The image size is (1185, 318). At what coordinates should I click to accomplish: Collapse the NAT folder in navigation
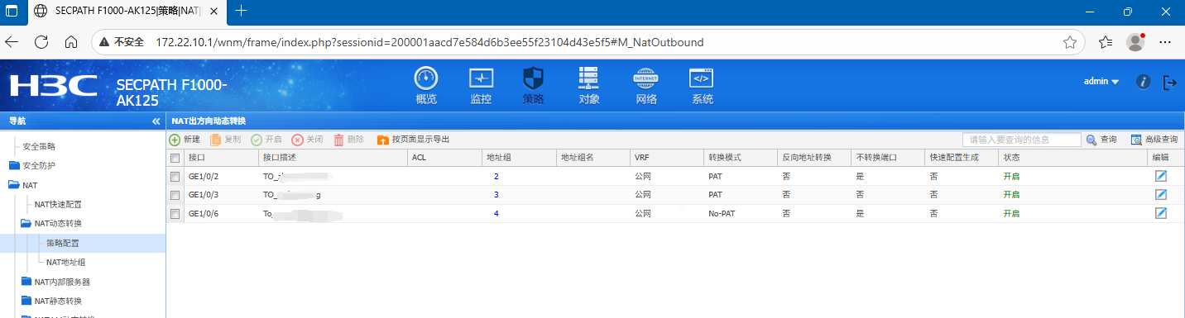(x=14, y=185)
